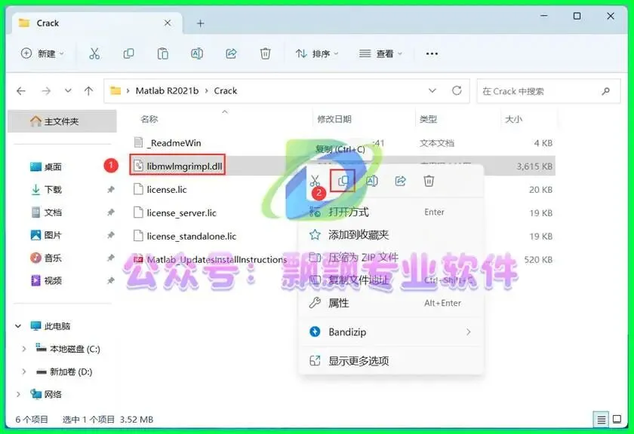Image resolution: width=634 pixels, height=434 pixels.
Task: Click context menu Rename icon
Action: (x=372, y=181)
